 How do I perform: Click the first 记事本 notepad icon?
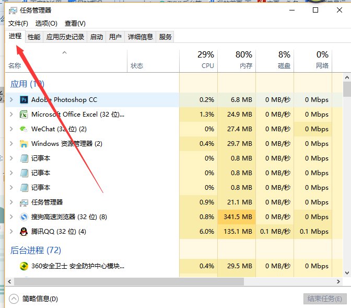(24, 158)
